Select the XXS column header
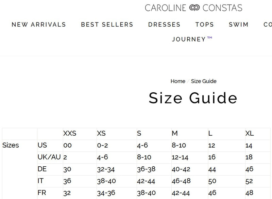Viewport: 272px width, 199px height. coord(70,133)
